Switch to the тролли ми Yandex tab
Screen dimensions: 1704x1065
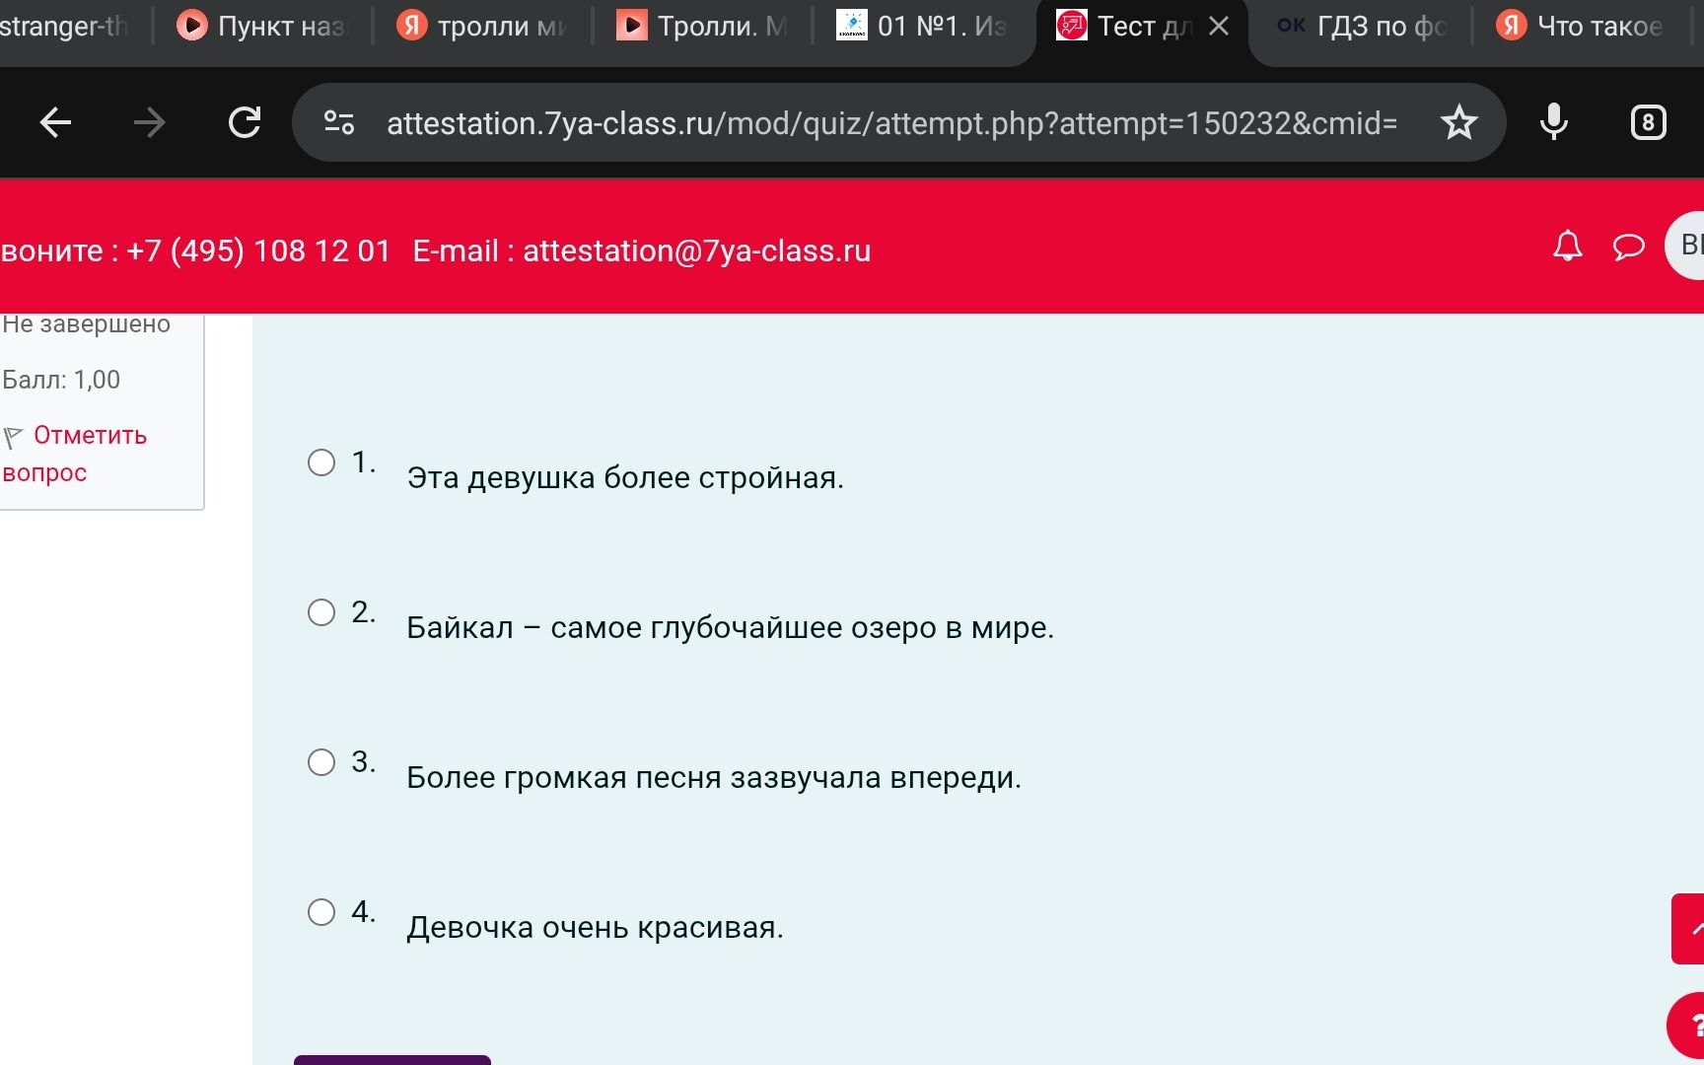(481, 27)
